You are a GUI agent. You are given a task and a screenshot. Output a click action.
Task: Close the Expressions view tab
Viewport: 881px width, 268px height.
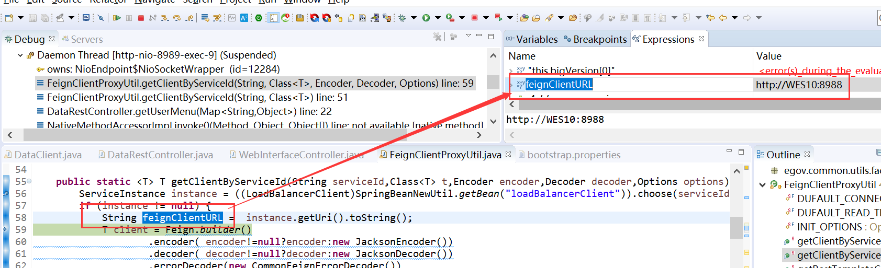[701, 39]
